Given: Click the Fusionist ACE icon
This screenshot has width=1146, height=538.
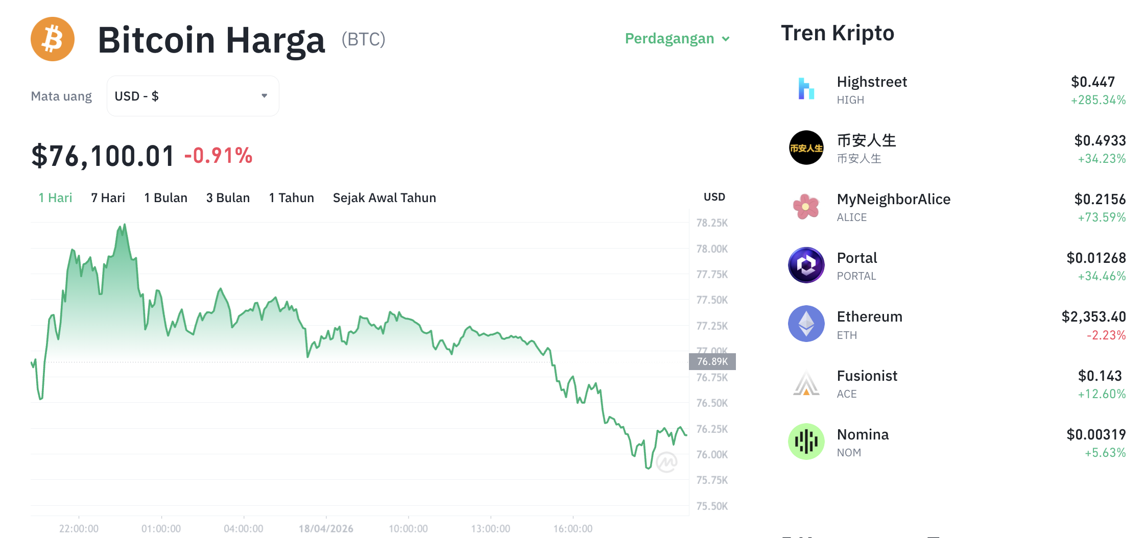Looking at the screenshot, I should pos(805,383).
